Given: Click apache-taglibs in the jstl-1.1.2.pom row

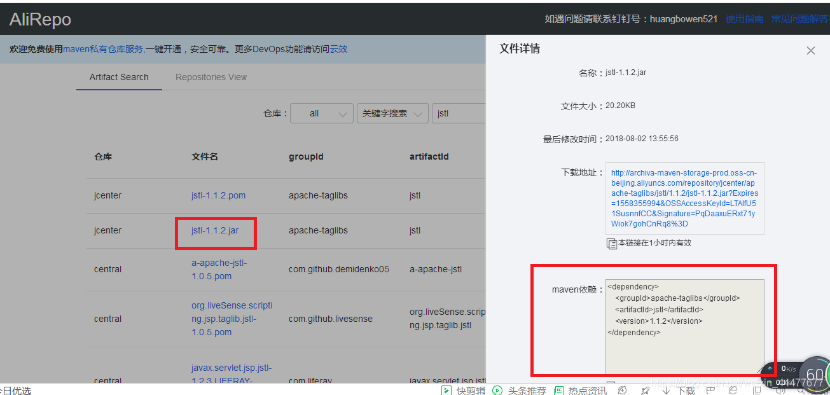Looking at the screenshot, I should (x=318, y=195).
